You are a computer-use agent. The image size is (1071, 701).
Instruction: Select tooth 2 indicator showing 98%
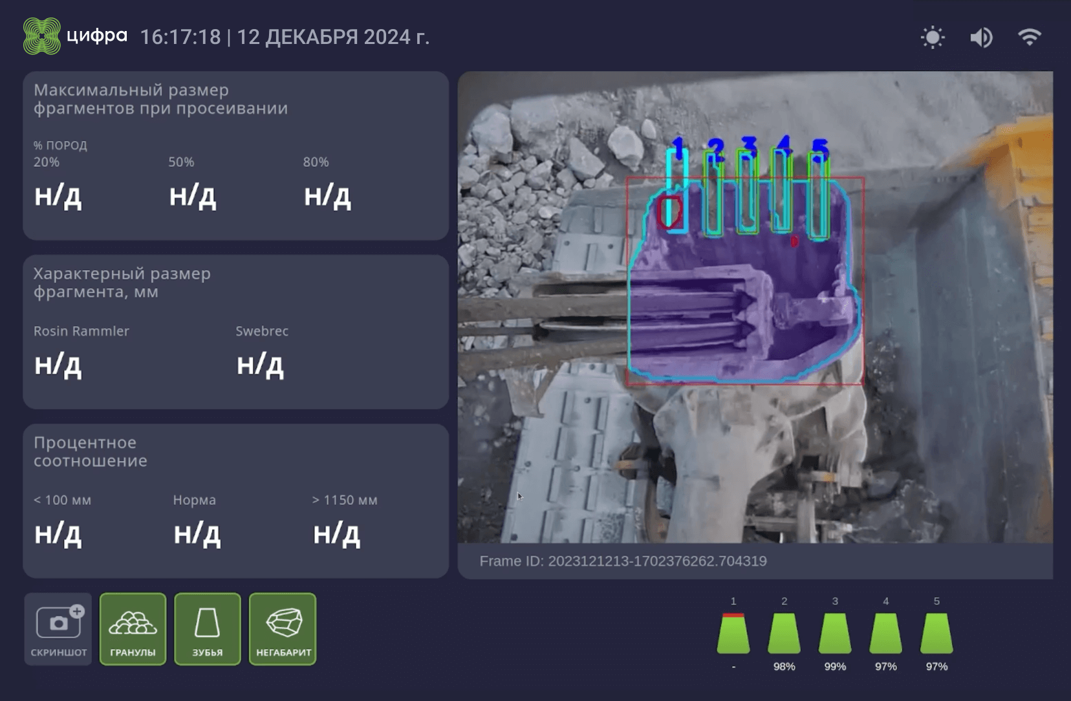tap(784, 633)
